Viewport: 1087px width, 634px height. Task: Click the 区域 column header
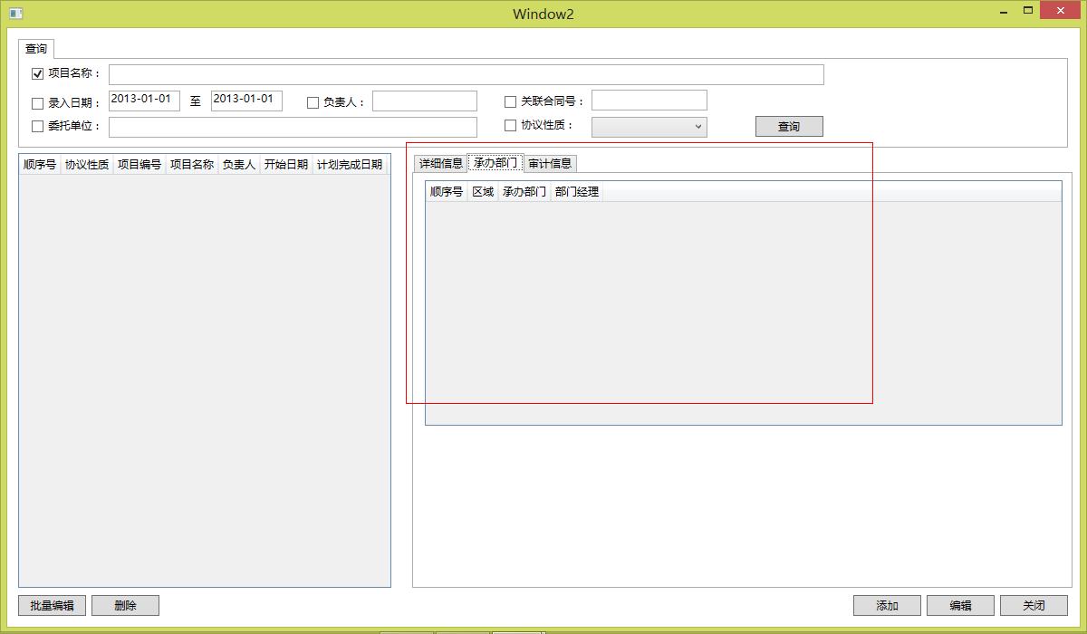pos(483,192)
